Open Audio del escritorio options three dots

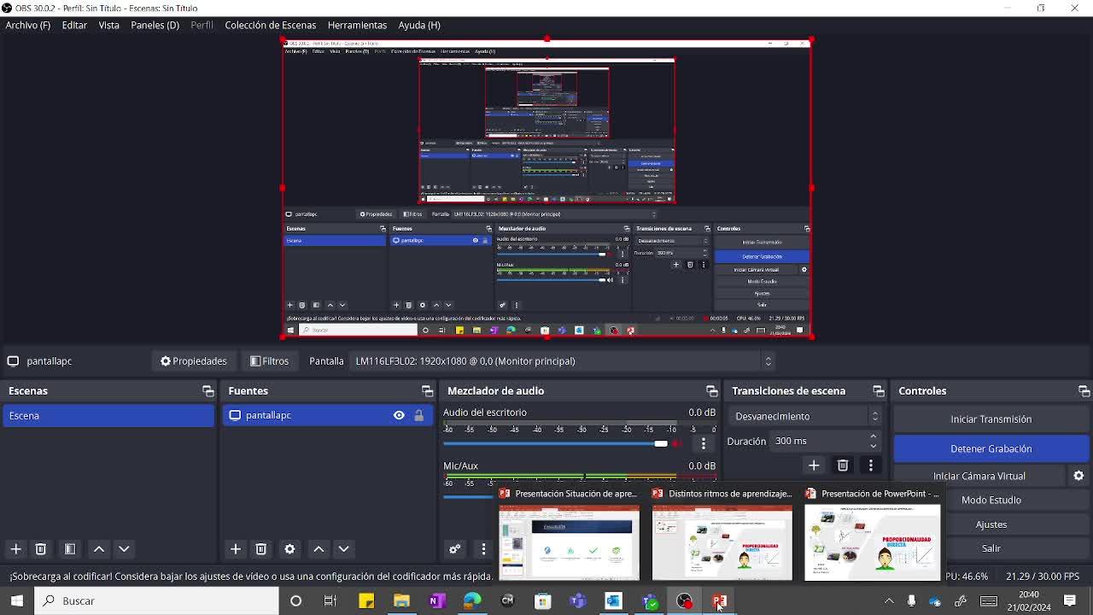coord(704,444)
